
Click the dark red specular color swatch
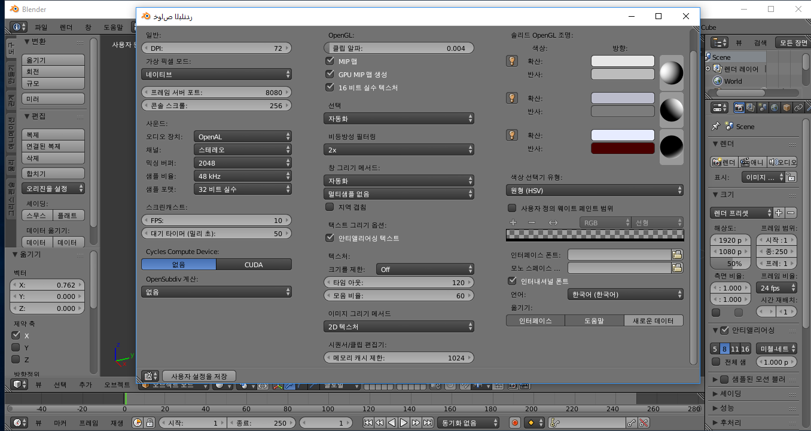623,148
